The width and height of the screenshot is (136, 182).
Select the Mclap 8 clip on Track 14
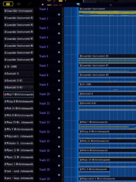[107, 135]
